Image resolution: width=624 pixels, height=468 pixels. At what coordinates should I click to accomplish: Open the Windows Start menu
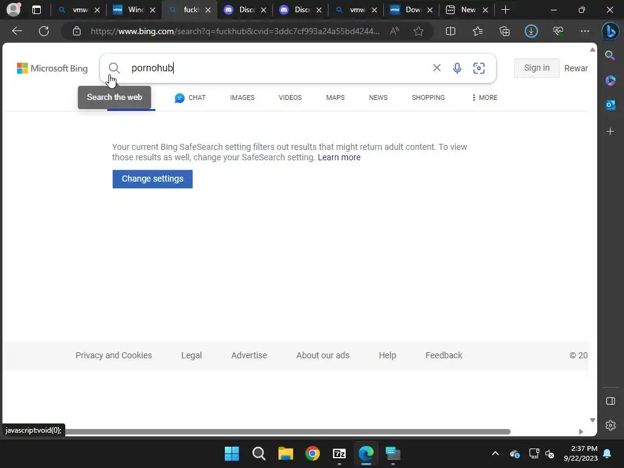232,453
